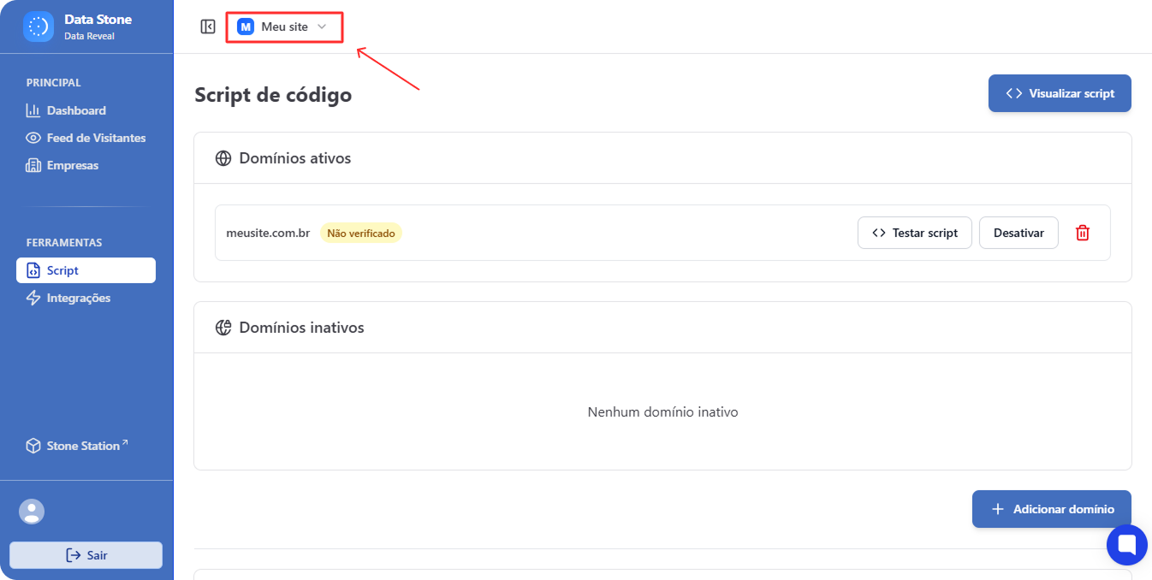Open the chat support bubble
The width and height of the screenshot is (1152, 580).
pyautogui.click(x=1127, y=545)
